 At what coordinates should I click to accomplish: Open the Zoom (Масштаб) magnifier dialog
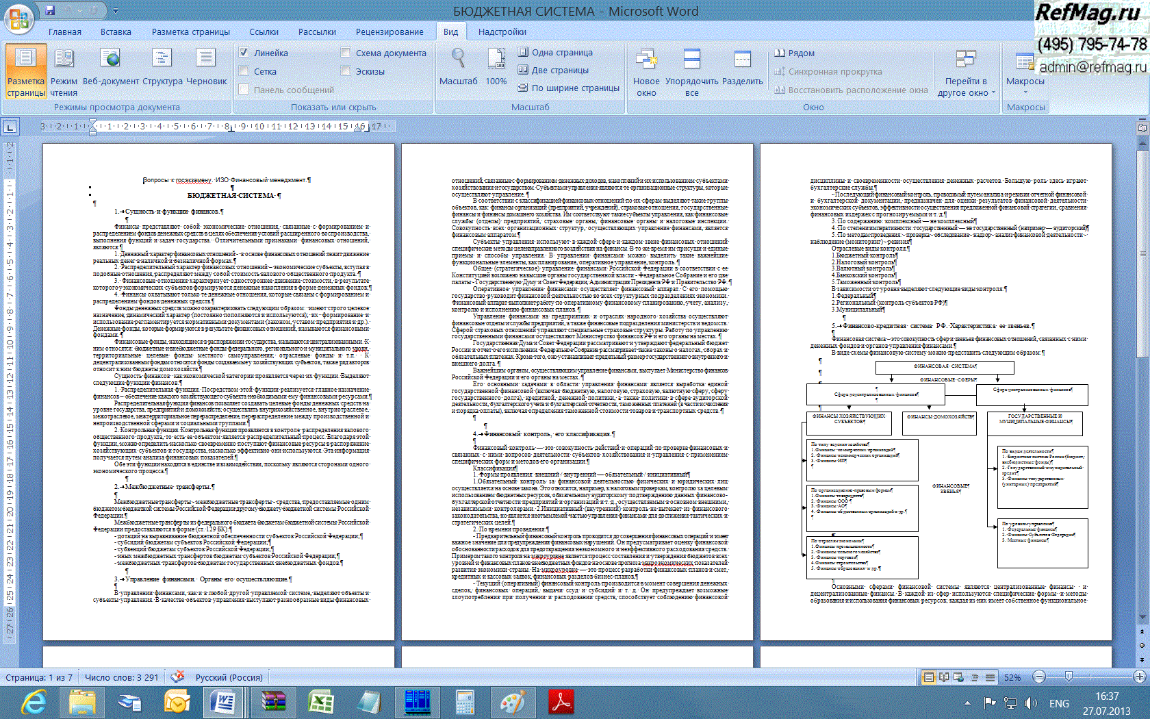point(458,68)
